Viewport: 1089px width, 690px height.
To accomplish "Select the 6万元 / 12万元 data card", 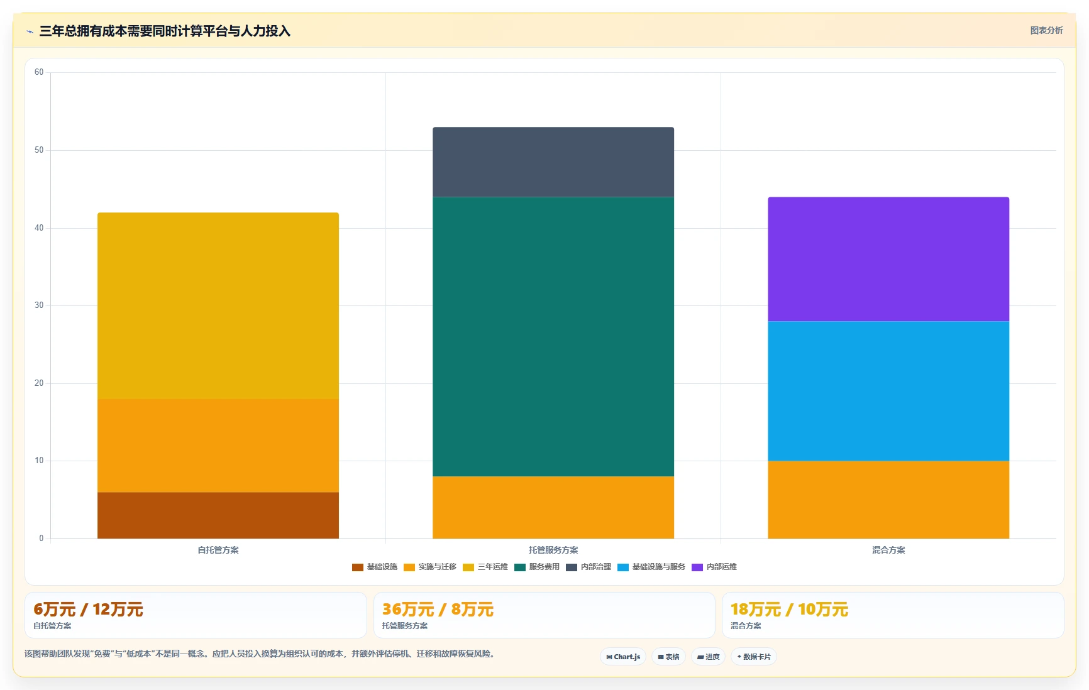I will [x=196, y=615].
